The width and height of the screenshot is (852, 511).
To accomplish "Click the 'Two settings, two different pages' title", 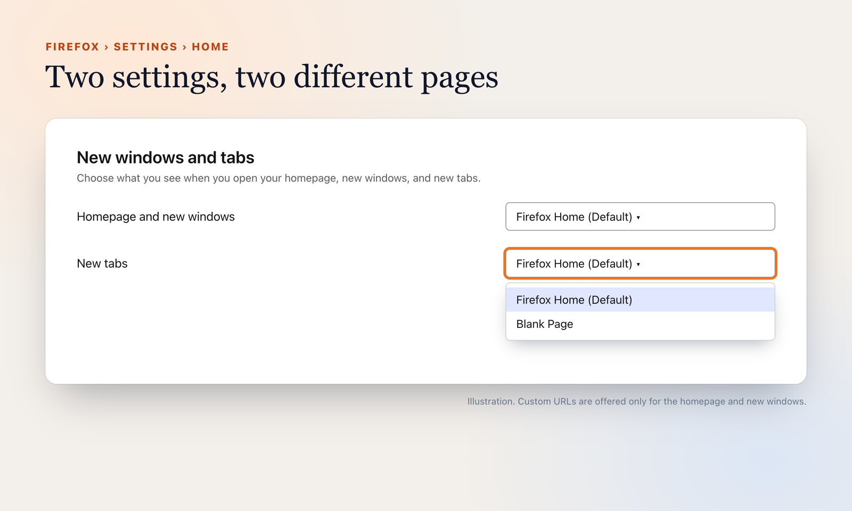I will tap(272, 78).
